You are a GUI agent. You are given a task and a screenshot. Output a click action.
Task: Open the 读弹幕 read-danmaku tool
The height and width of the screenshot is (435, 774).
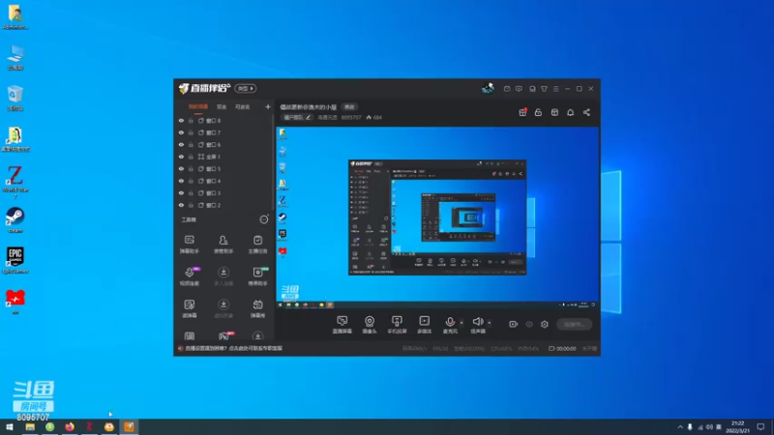click(x=189, y=308)
